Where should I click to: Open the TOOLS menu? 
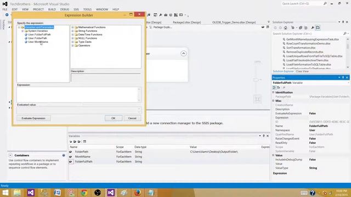(87, 9)
